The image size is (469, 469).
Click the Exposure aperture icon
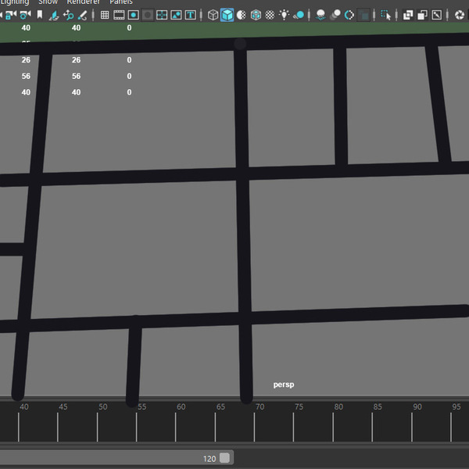point(460,15)
